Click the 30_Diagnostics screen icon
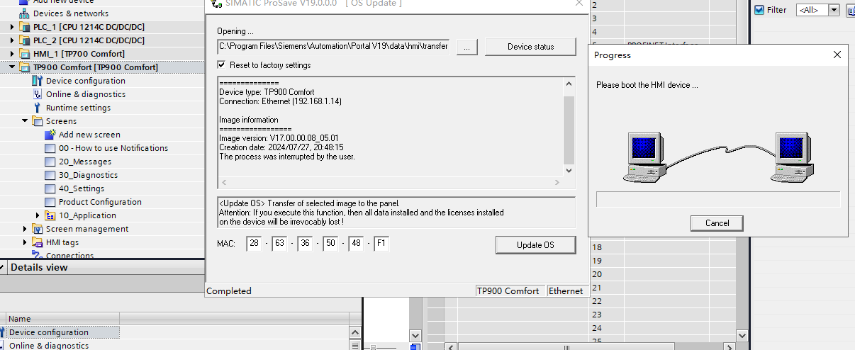 point(50,175)
